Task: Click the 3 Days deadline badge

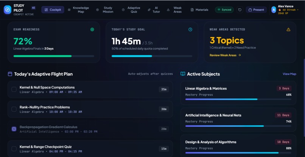Action: click(284, 88)
